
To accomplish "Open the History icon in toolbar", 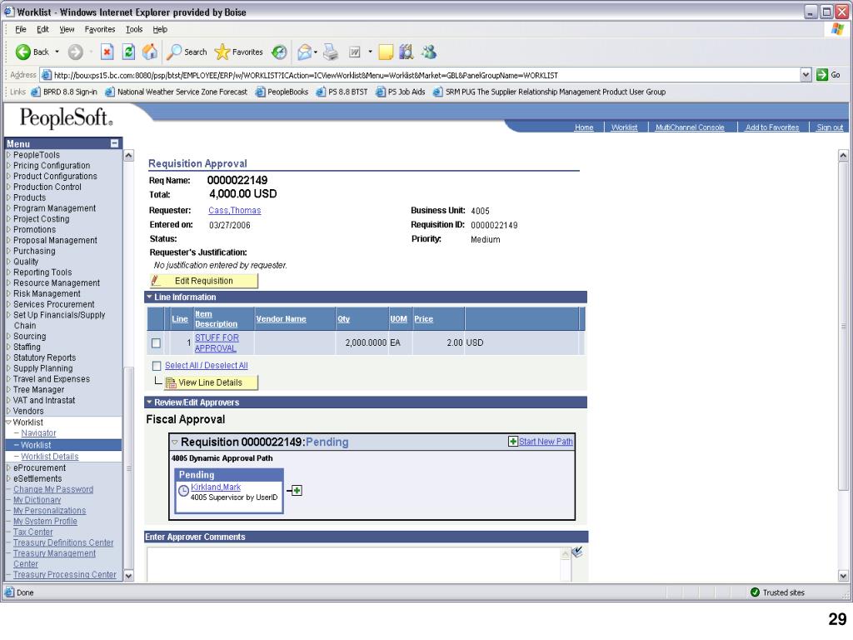I will pyautogui.click(x=279, y=52).
